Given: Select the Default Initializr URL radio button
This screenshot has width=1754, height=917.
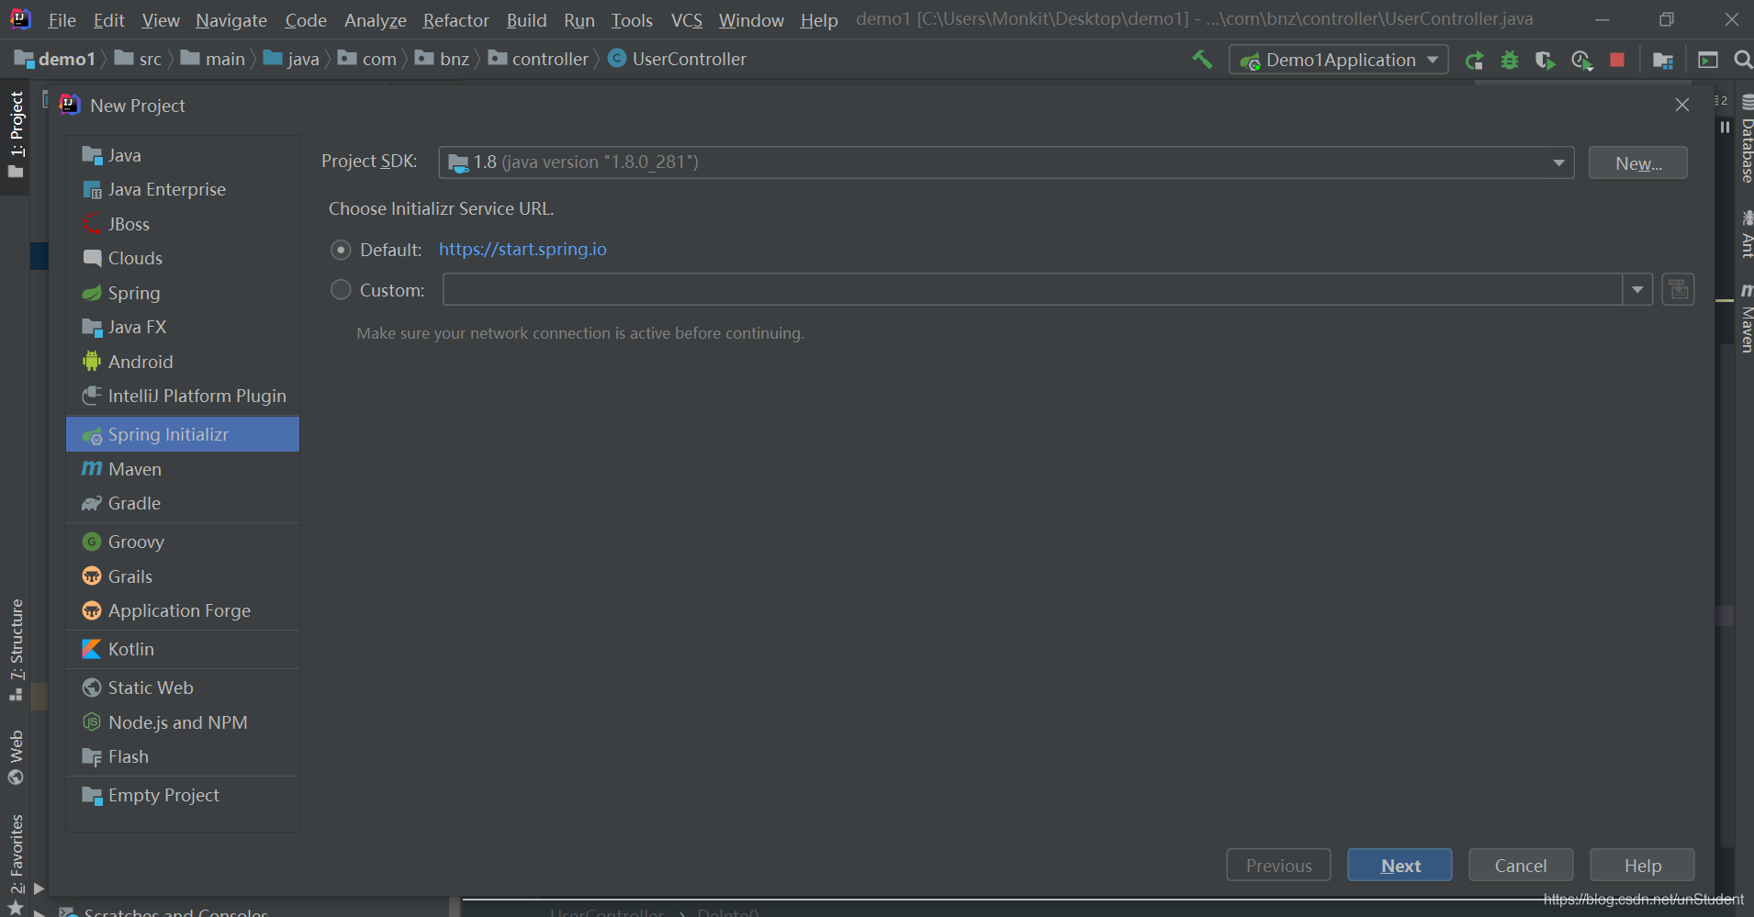Looking at the screenshot, I should [x=341, y=250].
